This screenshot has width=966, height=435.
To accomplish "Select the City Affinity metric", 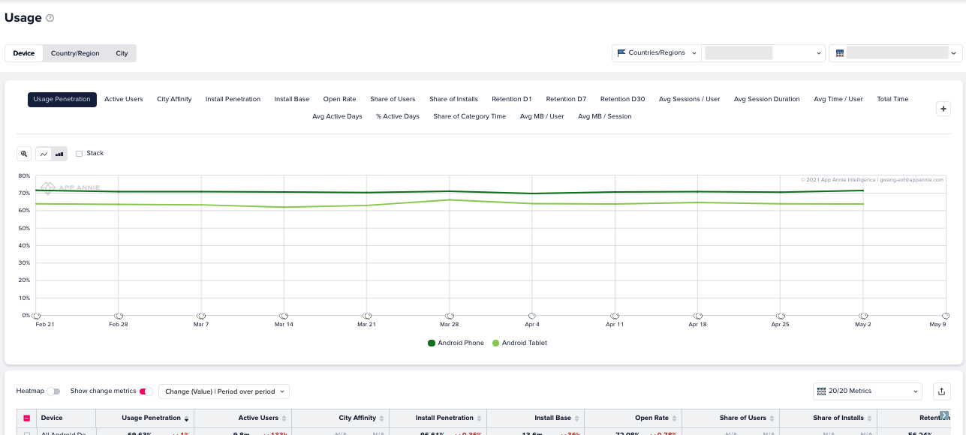I will 174,99.
